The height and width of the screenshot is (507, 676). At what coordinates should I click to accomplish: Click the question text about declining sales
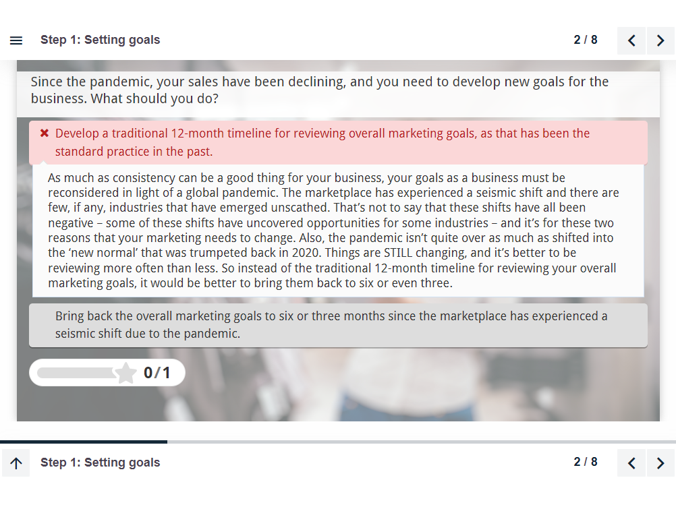pos(320,90)
